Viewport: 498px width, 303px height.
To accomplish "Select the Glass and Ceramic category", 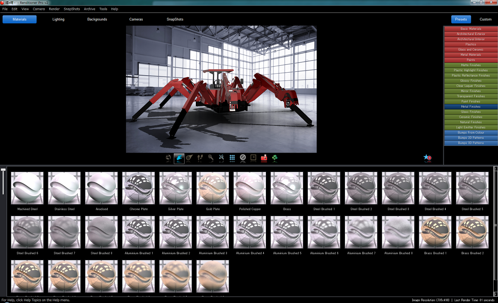I will (x=470, y=49).
